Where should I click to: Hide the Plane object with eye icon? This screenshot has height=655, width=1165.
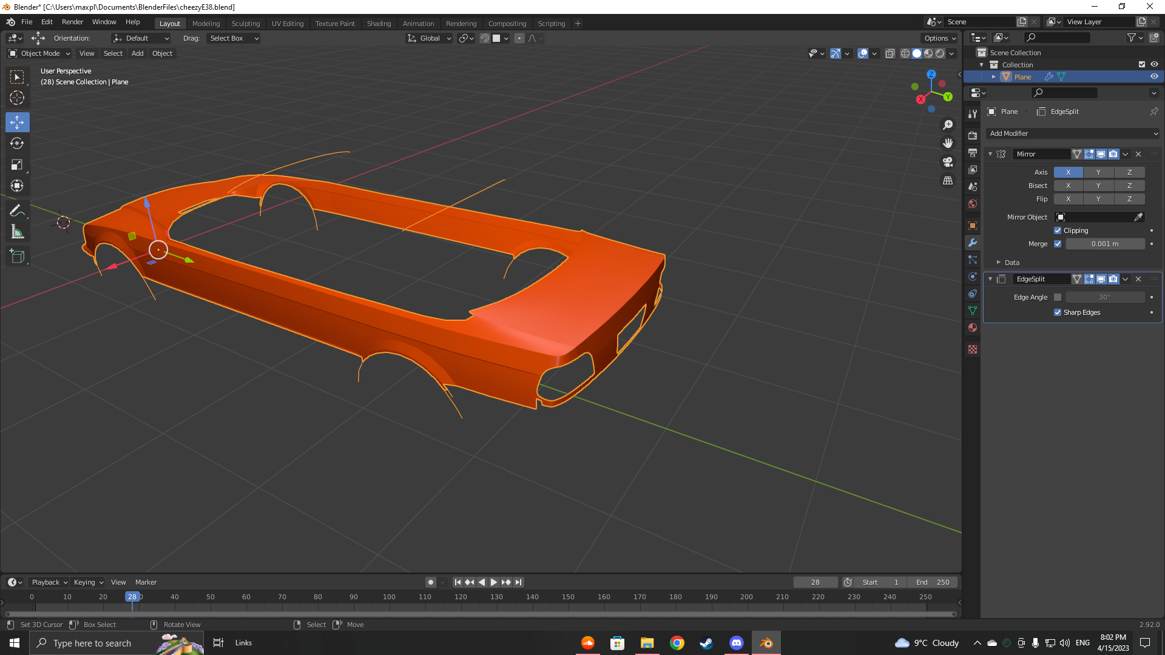[x=1154, y=77]
